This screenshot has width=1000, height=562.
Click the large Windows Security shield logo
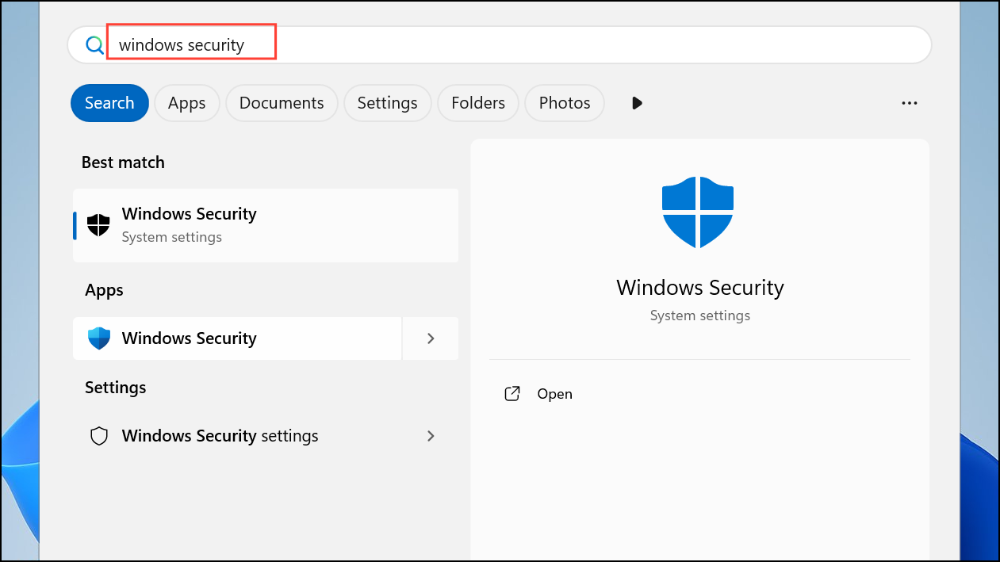point(698,212)
